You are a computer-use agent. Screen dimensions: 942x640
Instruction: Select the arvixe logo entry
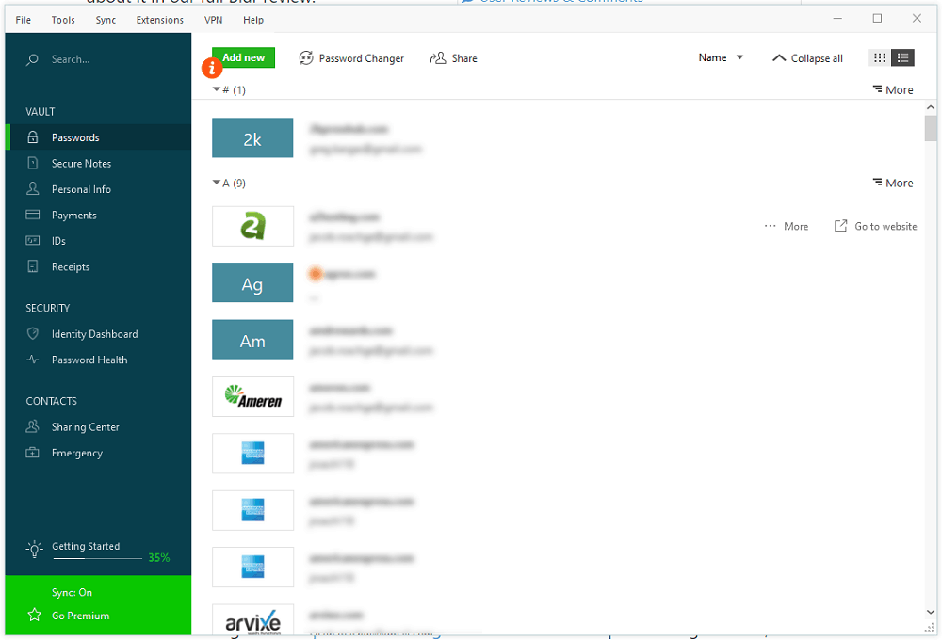coord(252,621)
